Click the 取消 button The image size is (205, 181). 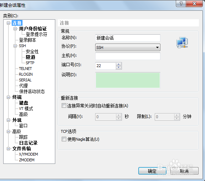click(x=184, y=171)
